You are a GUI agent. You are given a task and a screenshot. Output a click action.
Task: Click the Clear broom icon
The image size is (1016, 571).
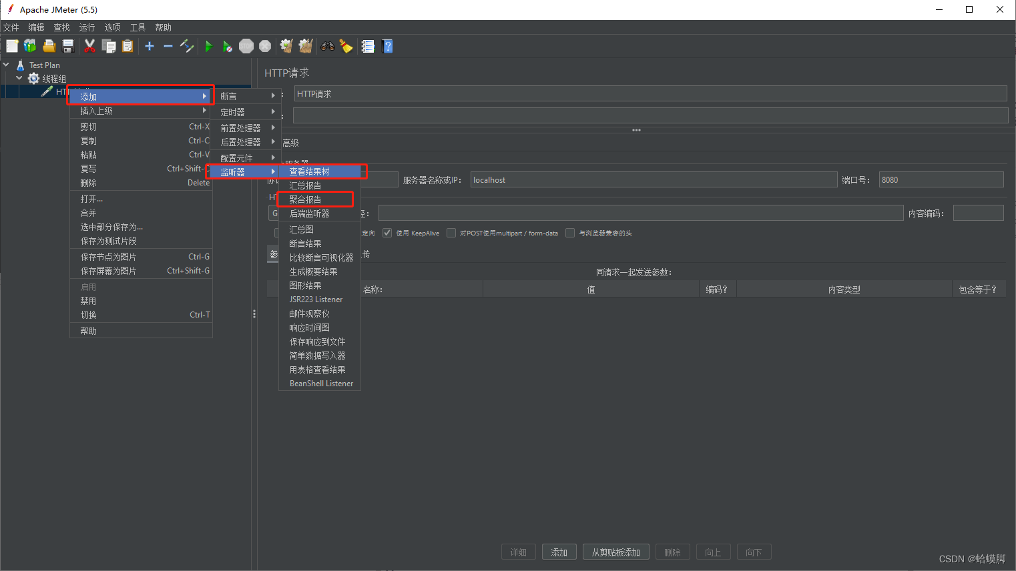pyautogui.click(x=286, y=46)
